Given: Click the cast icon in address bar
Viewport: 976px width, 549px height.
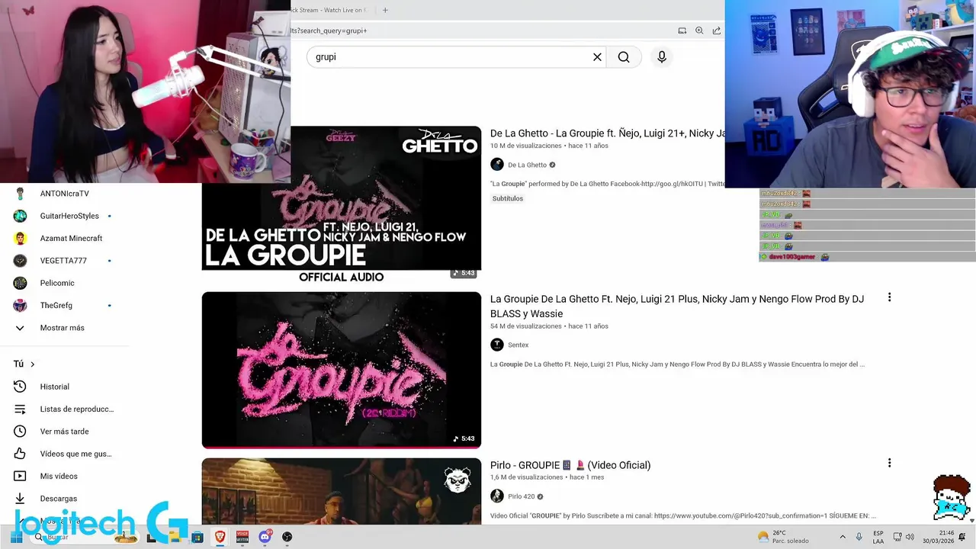Looking at the screenshot, I should 682,30.
